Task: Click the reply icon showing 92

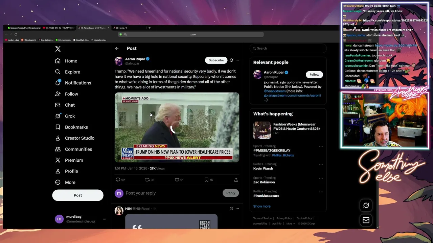Action: (x=118, y=180)
